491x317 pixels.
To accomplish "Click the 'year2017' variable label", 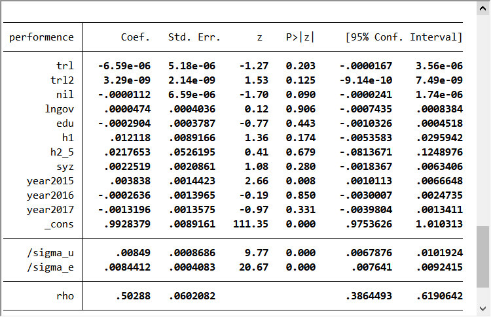I will (50, 210).
